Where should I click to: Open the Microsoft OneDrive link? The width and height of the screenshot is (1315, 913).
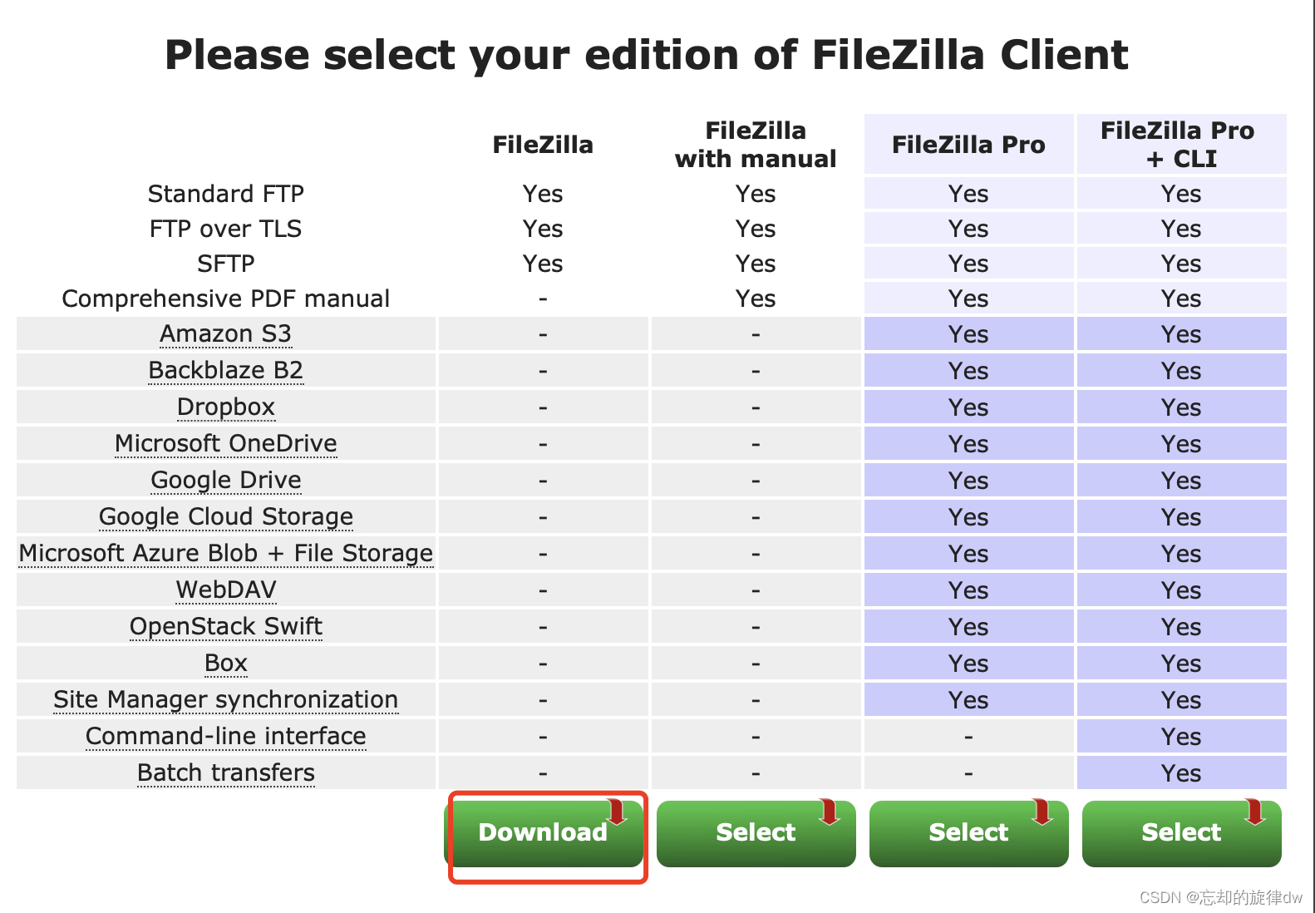225,444
